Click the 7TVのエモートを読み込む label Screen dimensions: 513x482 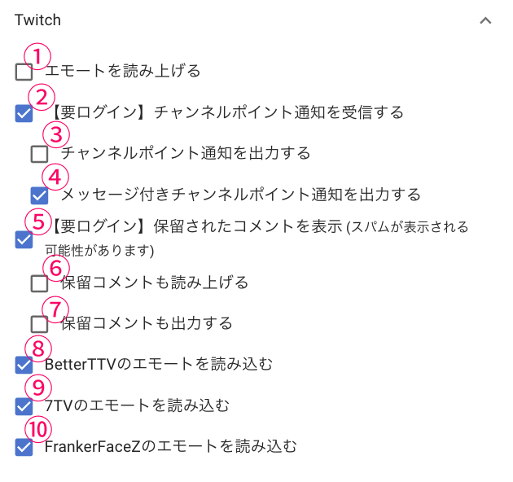coord(137,405)
